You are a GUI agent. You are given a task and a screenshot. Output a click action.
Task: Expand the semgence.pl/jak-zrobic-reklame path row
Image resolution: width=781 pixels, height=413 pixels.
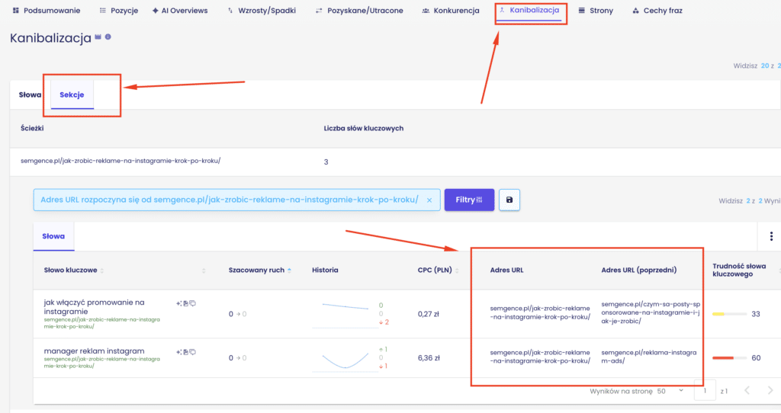121,161
